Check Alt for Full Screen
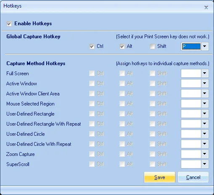Viewport: 214px width, 195px height. [122, 73]
